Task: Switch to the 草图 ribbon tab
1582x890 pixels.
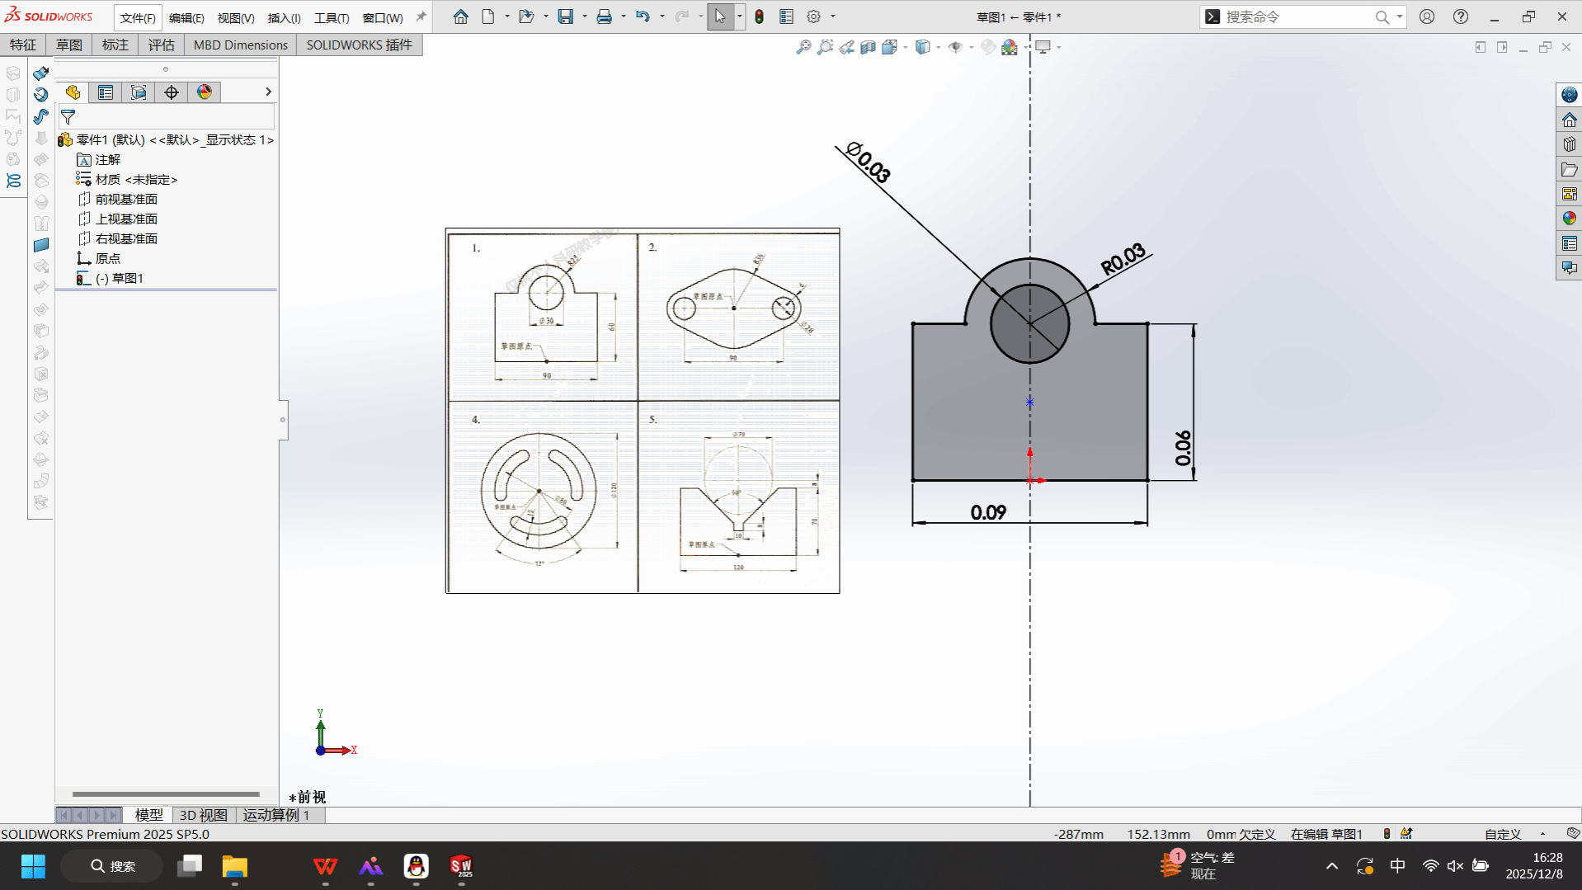Action: click(68, 45)
